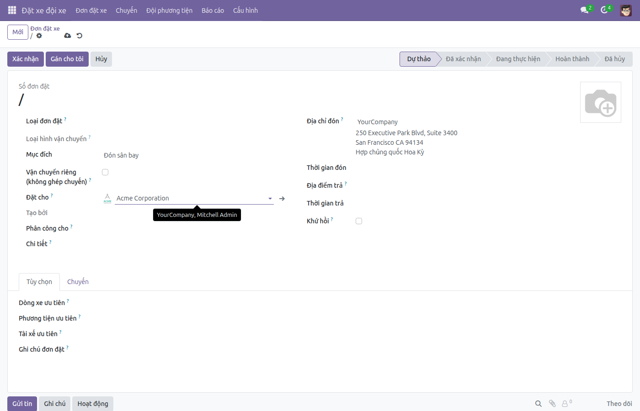The height and width of the screenshot is (411, 640).
Task: Open the conversations chat icon
Action: 585,10
